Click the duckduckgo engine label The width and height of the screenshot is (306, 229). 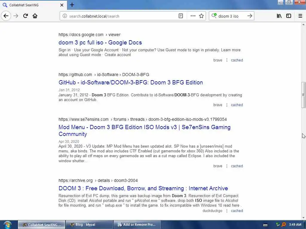pos(212,211)
